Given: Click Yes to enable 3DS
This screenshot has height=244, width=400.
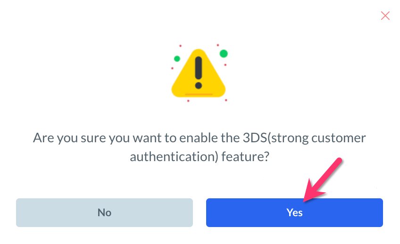Looking at the screenshot, I should pos(294,212).
